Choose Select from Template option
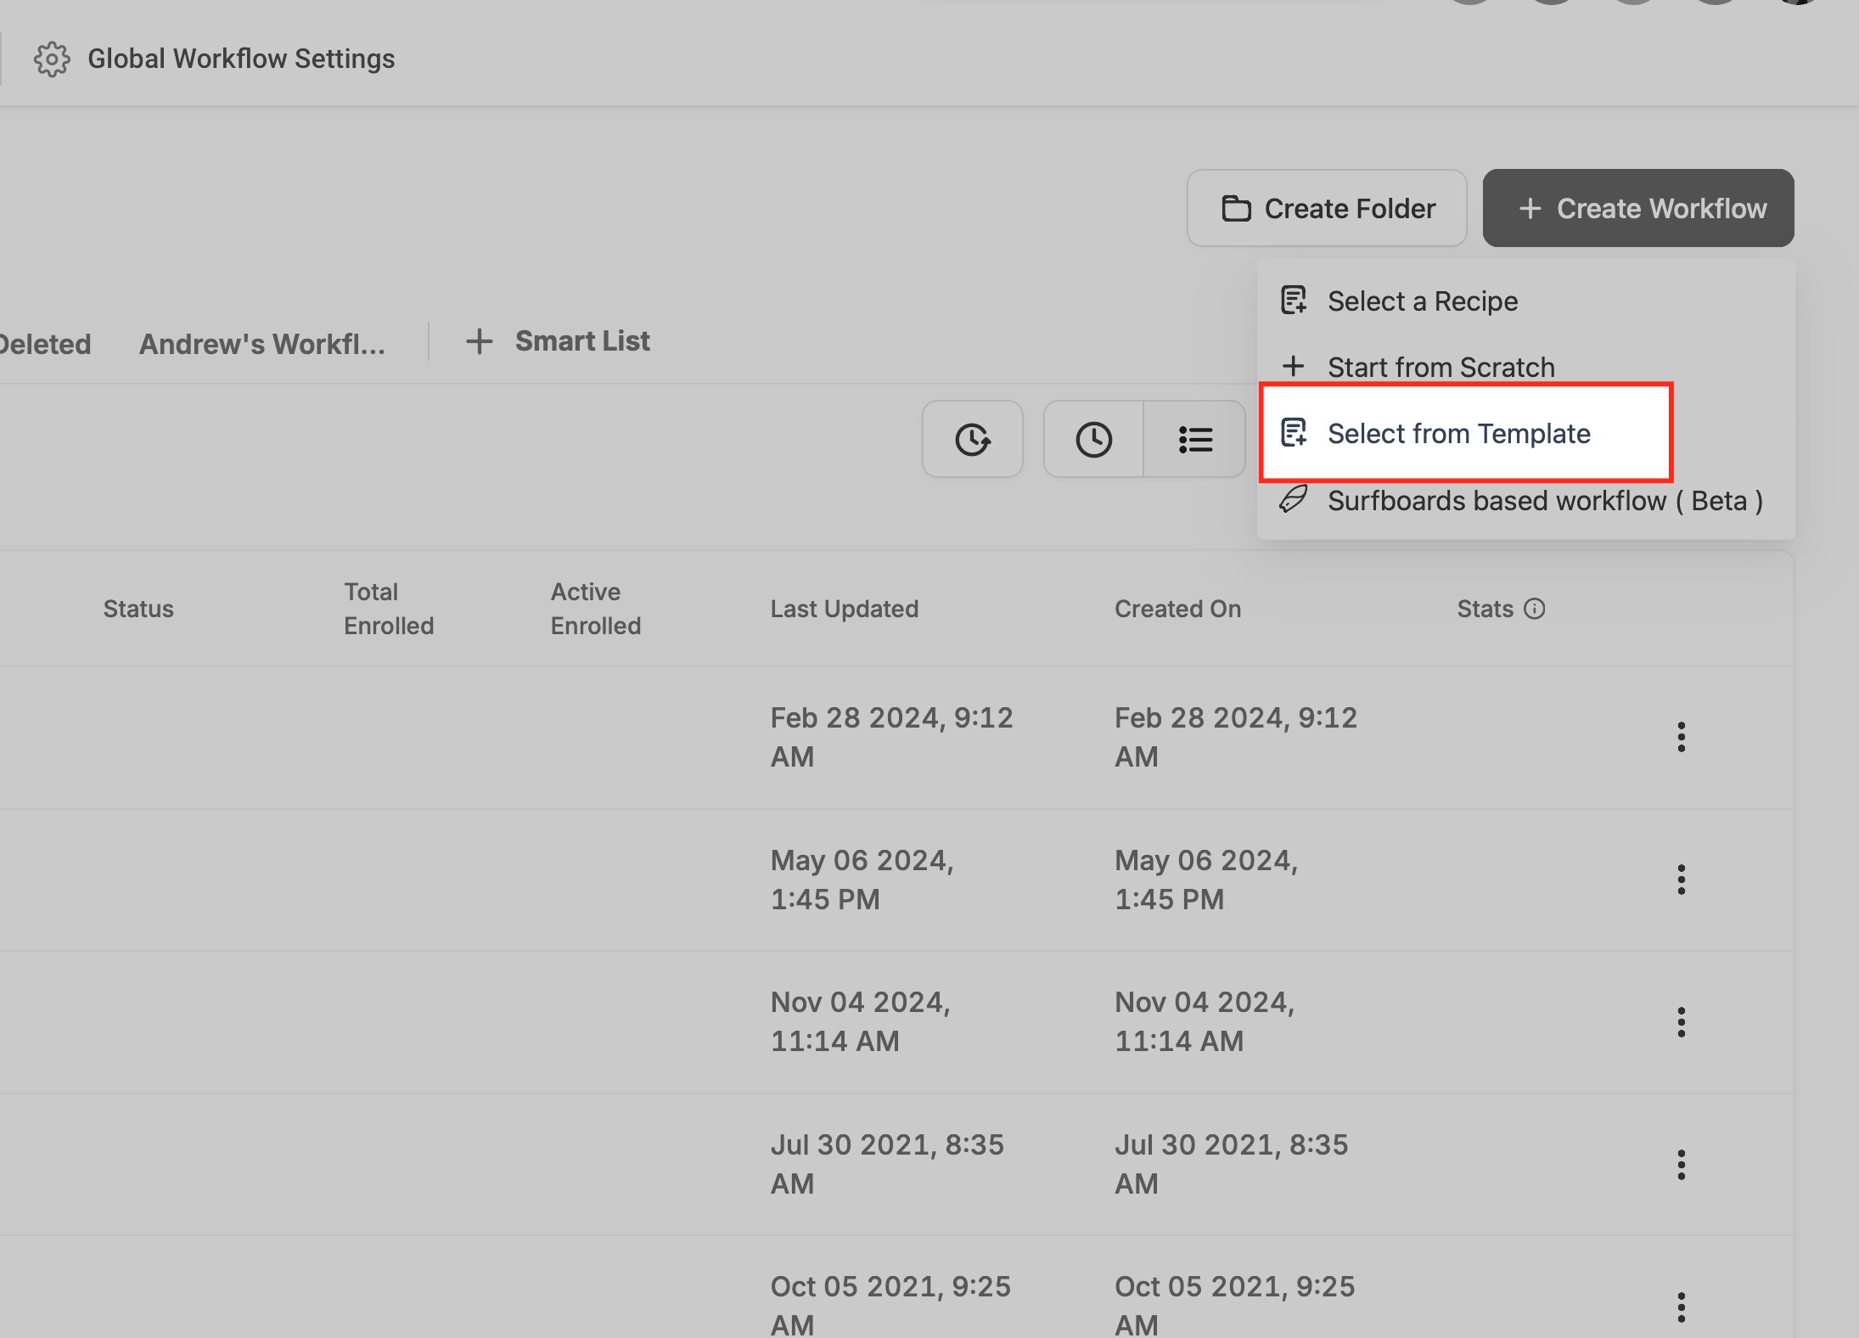The height and width of the screenshot is (1338, 1859). pos(1458,434)
